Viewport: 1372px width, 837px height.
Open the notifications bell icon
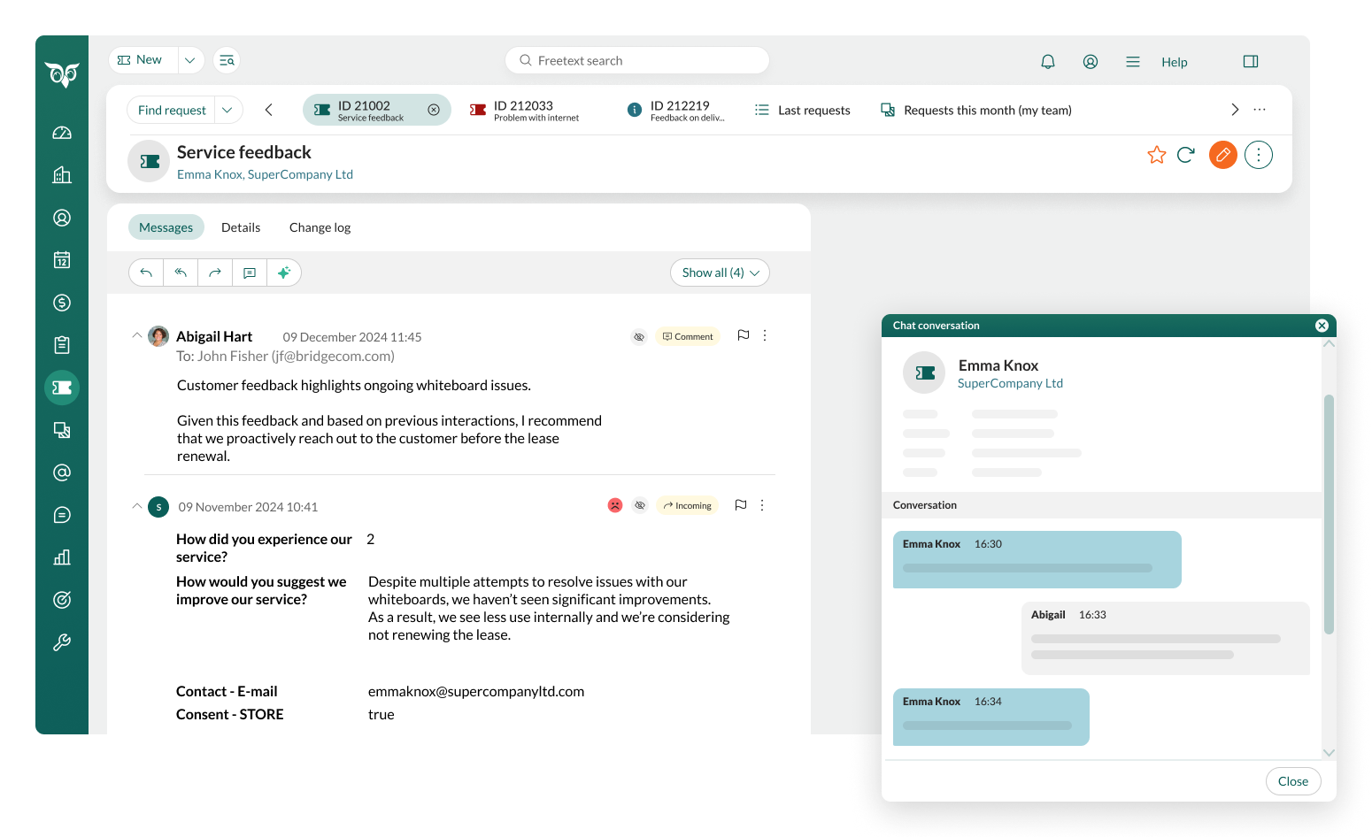[1048, 62]
